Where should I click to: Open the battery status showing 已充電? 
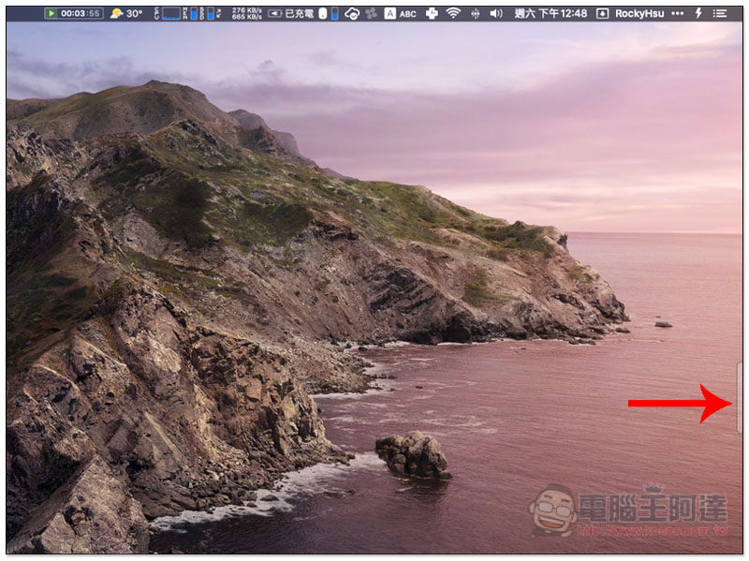click(291, 13)
